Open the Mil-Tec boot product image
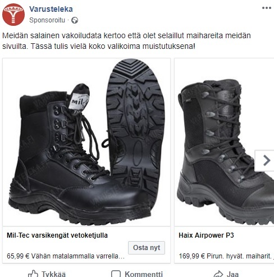Screen dimensions: 274x277 tap(86, 142)
